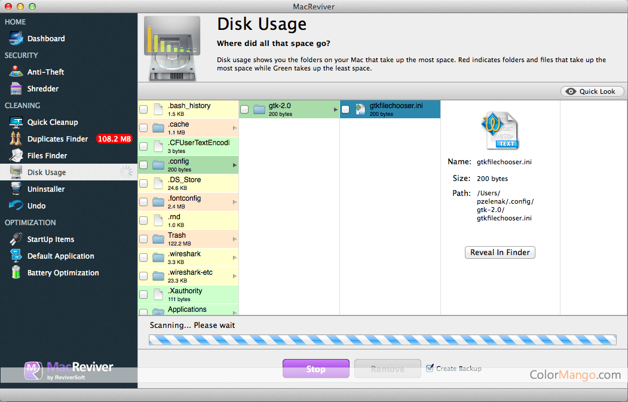Open the Files Finder section
The width and height of the screenshot is (628, 402).
point(47,156)
